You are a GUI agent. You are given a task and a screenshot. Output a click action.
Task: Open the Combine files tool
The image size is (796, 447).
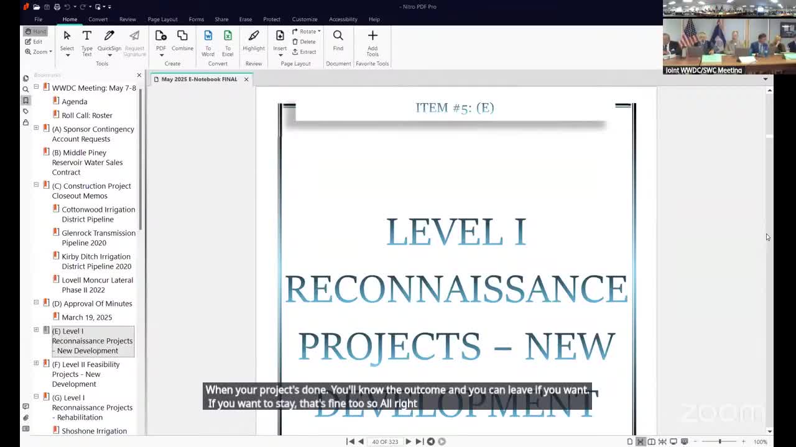pos(182,41)
